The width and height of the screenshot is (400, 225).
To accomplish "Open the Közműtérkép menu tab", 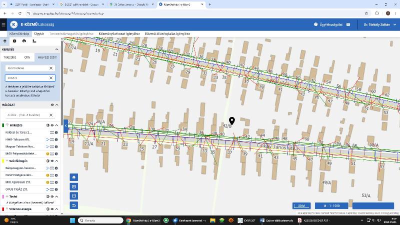I will pos(19,33).
